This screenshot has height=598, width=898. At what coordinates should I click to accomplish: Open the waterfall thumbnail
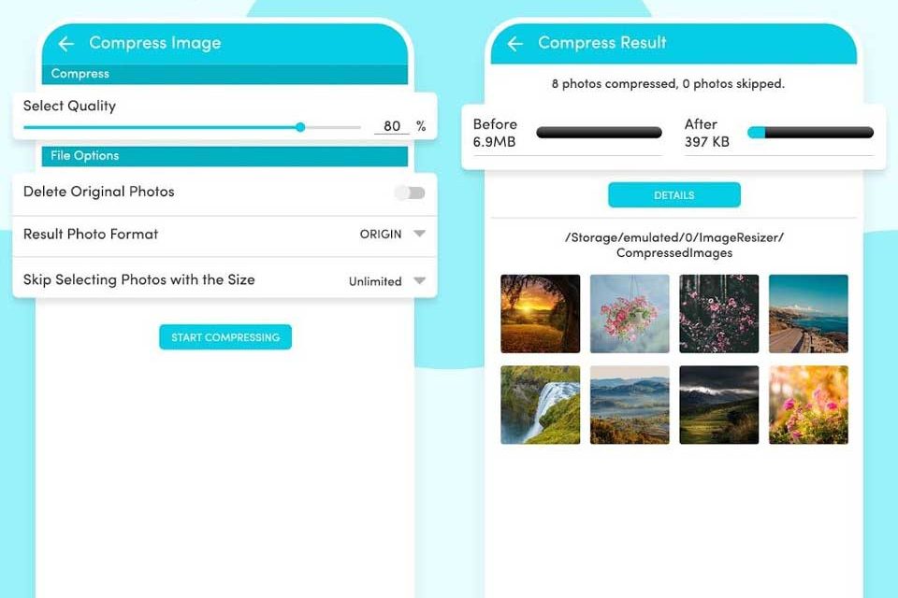pos(540,406)
